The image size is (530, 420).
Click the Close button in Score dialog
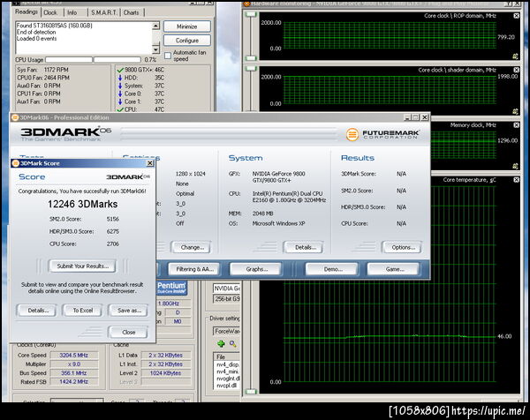tap(128, 333)
